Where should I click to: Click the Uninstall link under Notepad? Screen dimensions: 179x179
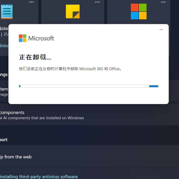point(4,46)
